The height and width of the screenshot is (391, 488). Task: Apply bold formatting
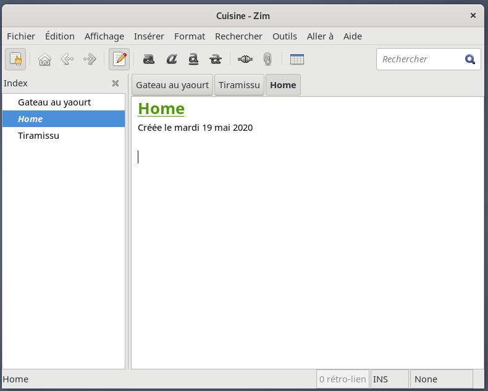[x=148, y=59]
